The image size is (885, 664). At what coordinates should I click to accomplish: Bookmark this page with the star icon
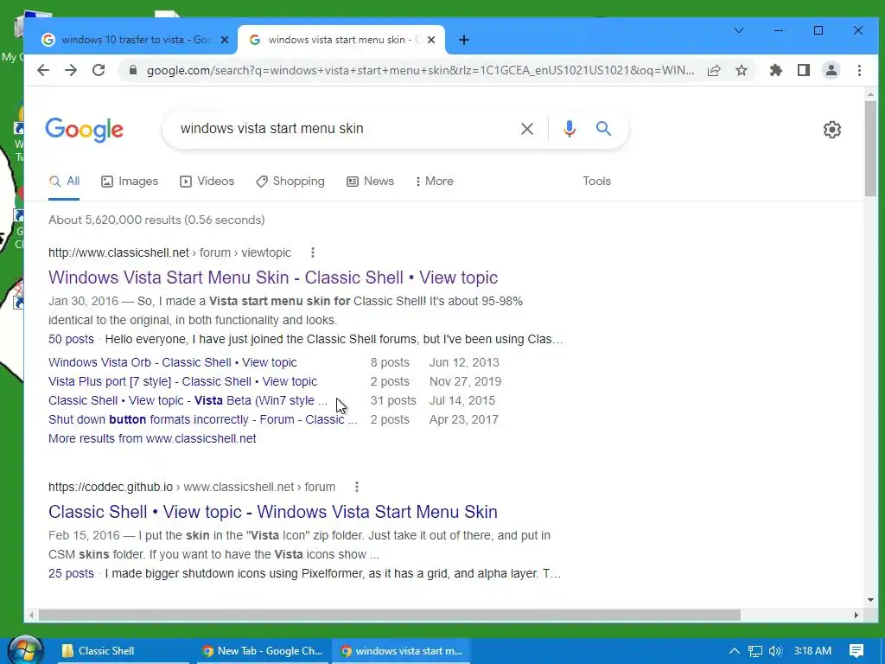click(742, 70)
